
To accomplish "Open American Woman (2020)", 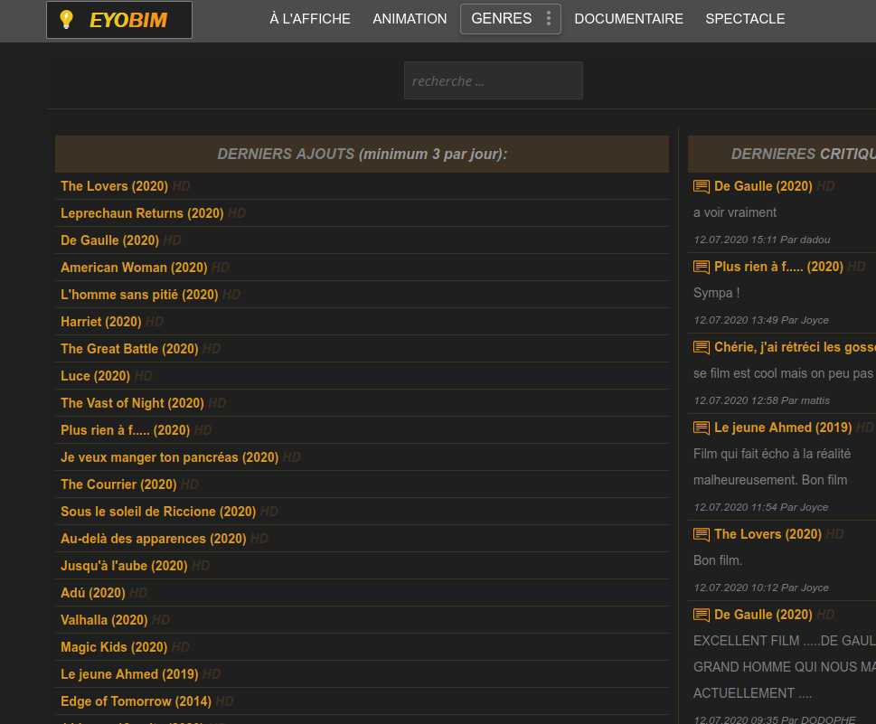I will (134, 268).
